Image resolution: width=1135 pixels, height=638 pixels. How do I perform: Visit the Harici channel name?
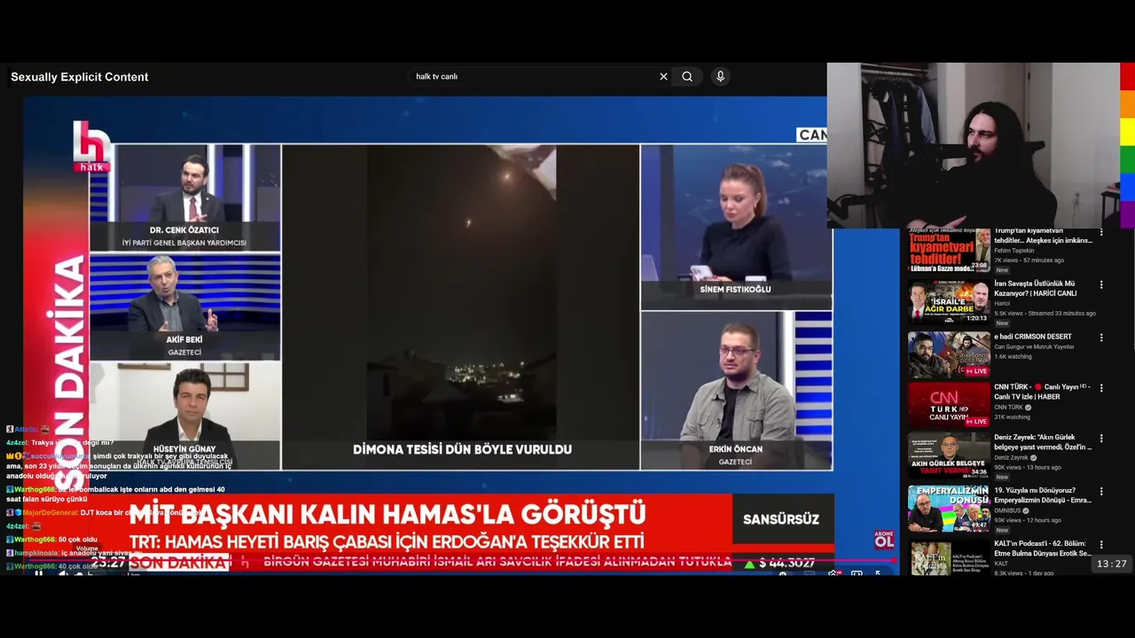click(x=1002, y=304)
